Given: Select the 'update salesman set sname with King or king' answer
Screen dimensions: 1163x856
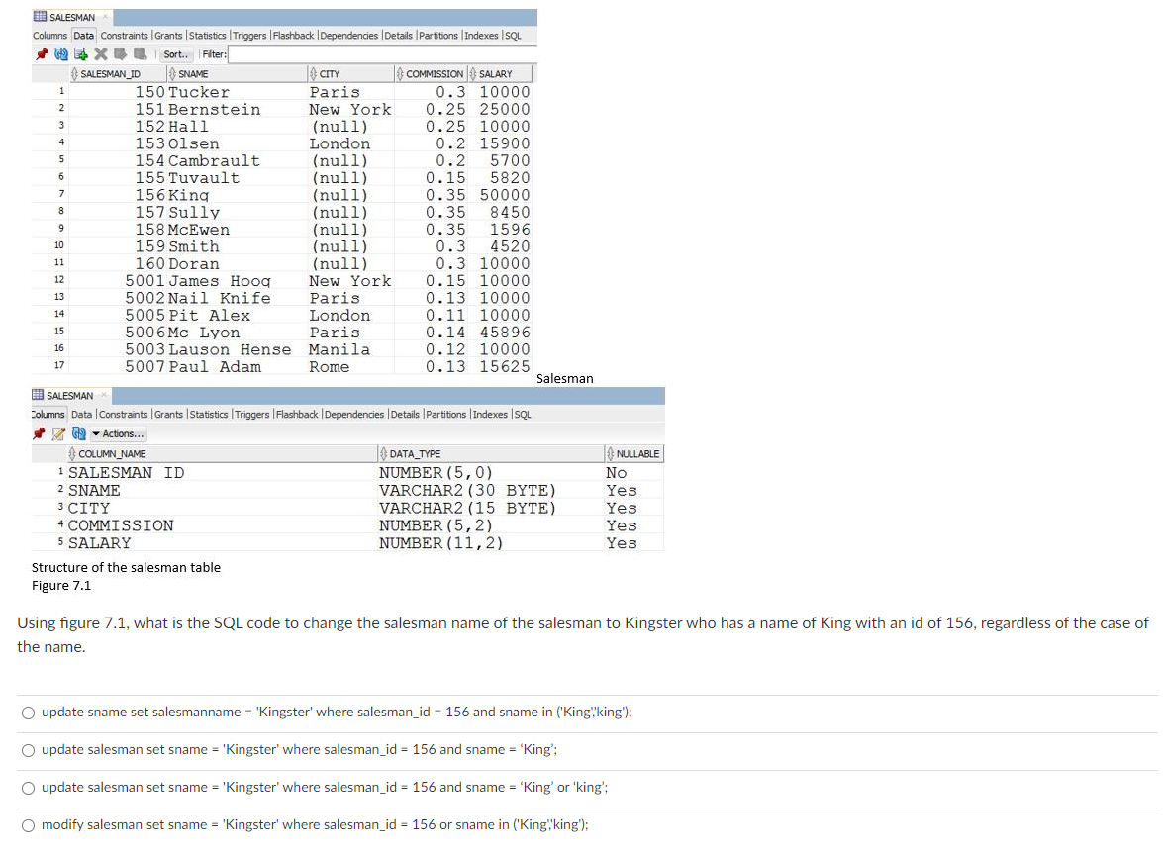Looking at the screenshot, I should [30, 787].
